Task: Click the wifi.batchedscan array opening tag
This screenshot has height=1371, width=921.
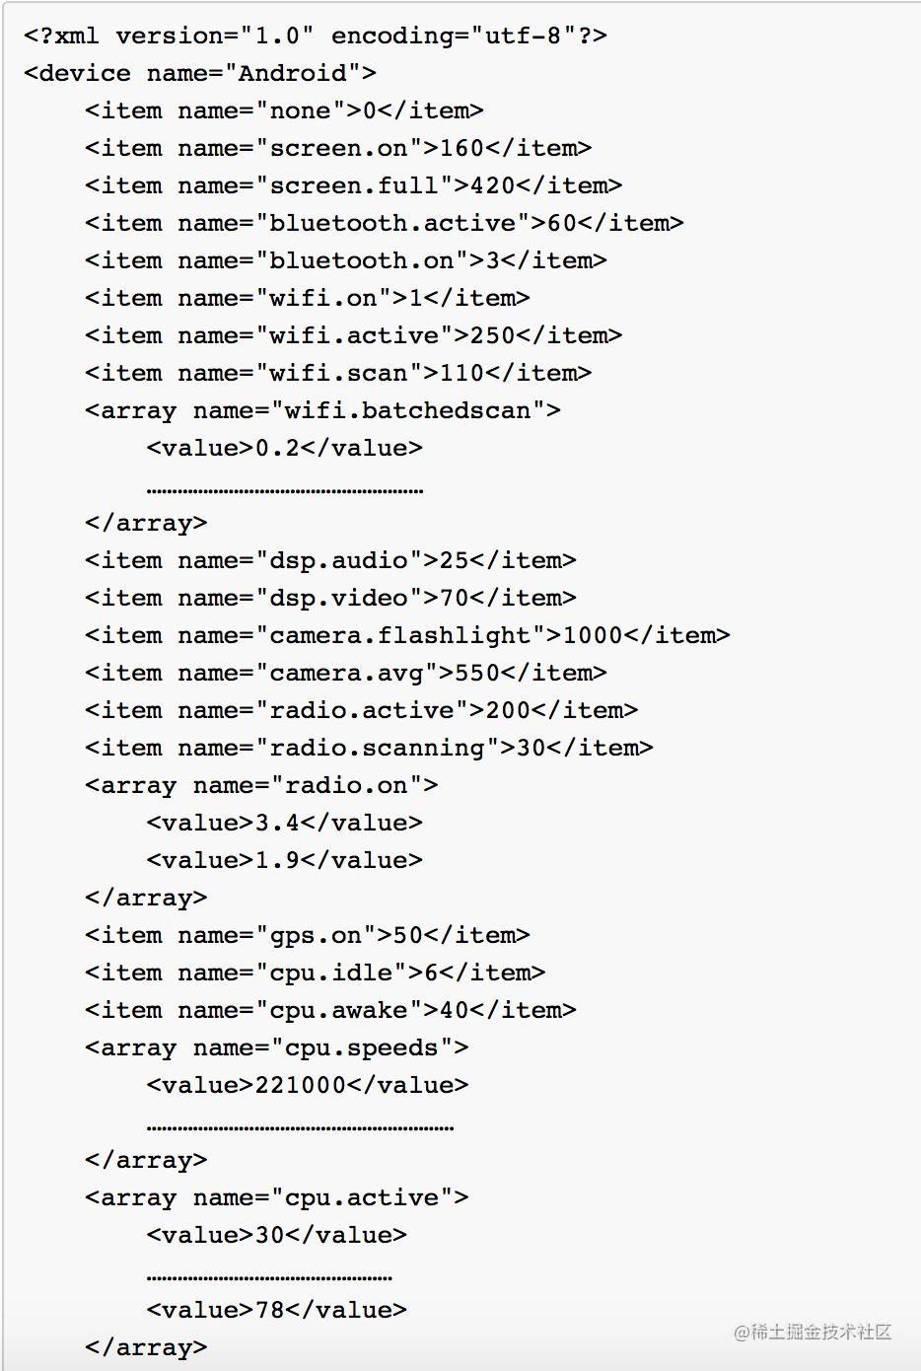Action: [x=323, y=410]
